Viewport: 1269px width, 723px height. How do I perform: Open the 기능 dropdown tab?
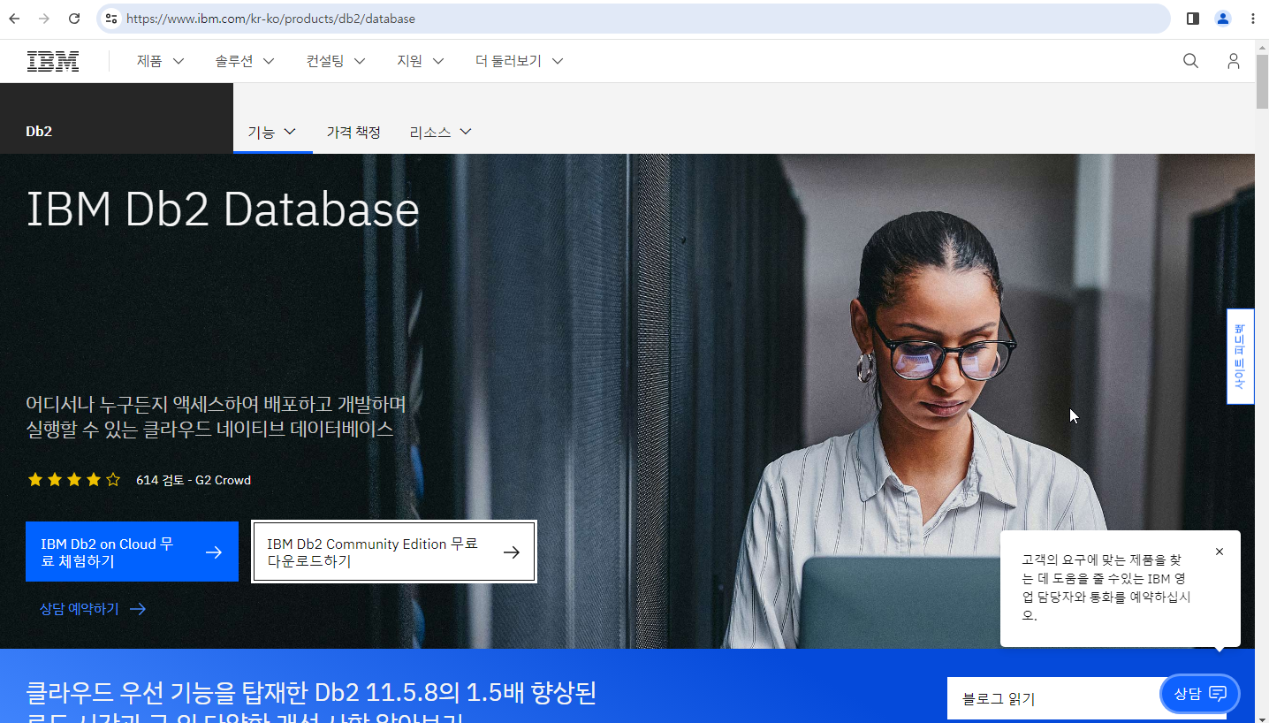coord(272,132)
